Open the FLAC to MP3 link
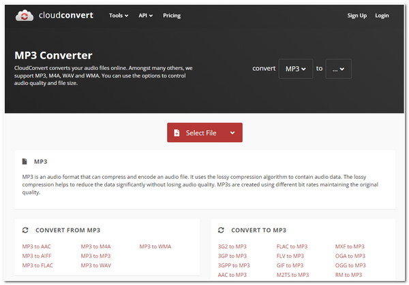Viewport: 409px width, 285px height. point(292,246)
